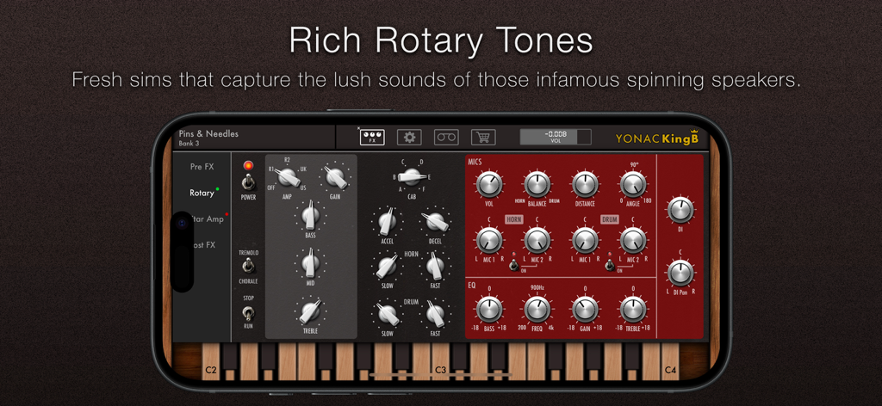The width and height of the screenshot is (882, 406).
Task: Click the VOL level display
Action: tap(556, 137)
